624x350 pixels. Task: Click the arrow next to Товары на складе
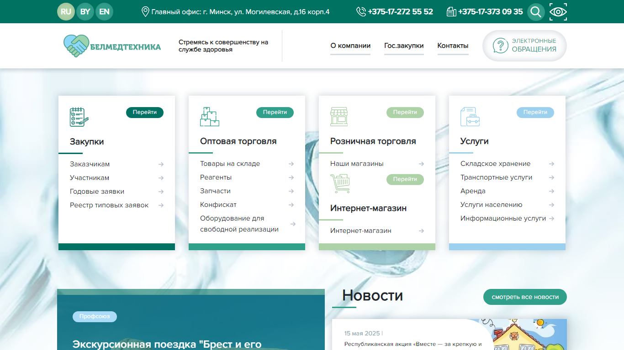pyautogui.click(x=291, y=164)
